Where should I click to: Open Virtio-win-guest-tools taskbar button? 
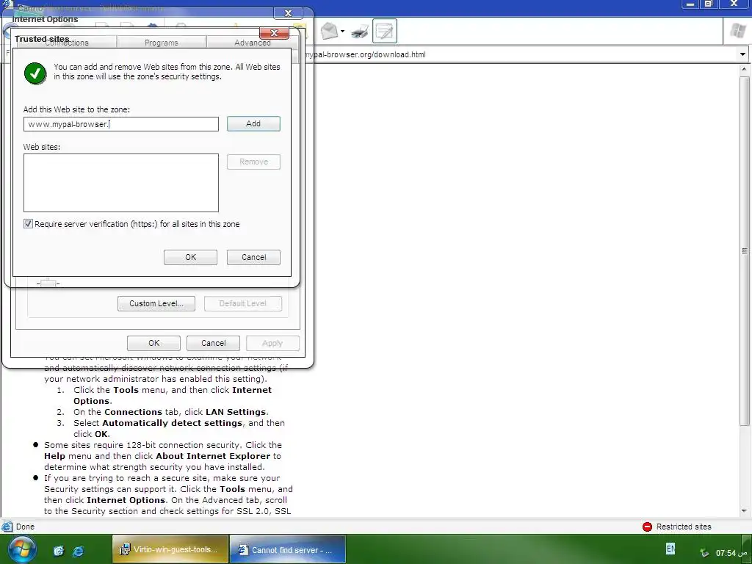pyautogui.click(x=170, y=549)
